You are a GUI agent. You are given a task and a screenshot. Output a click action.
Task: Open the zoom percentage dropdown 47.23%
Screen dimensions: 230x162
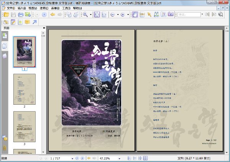(x=119, y=159)
